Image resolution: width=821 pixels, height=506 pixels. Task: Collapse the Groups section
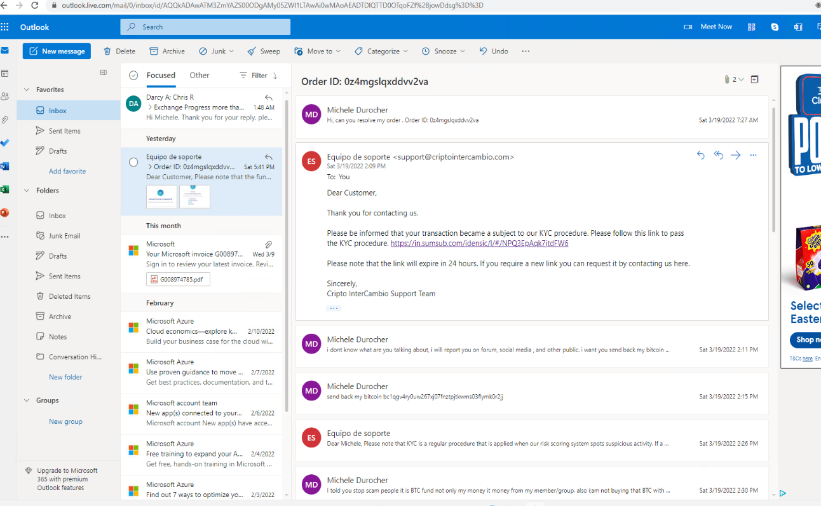tap(27, 400)
